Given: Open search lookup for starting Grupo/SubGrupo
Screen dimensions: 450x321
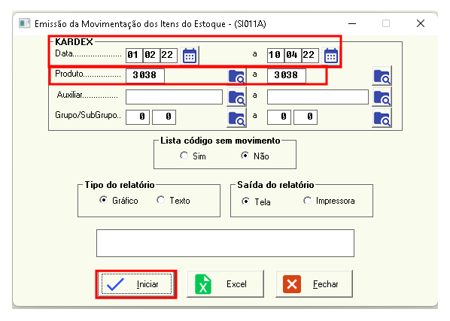Looking at the screenshot, I should [x=236, y=118].
